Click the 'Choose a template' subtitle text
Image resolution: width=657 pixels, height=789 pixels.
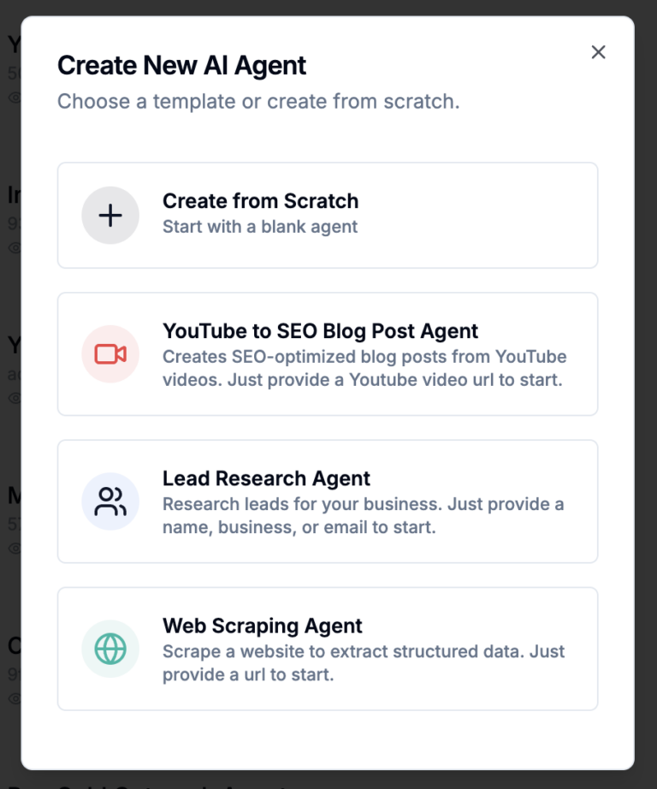[259, 102]
